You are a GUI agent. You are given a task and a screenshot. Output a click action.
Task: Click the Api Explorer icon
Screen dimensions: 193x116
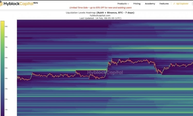174,4
